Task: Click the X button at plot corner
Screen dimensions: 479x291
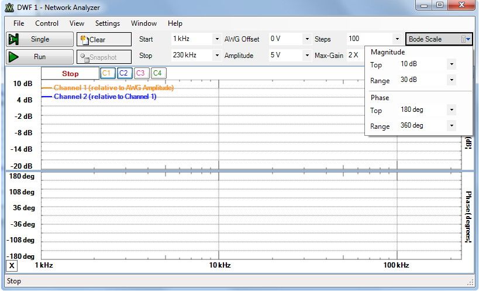Action: point(12,266)
